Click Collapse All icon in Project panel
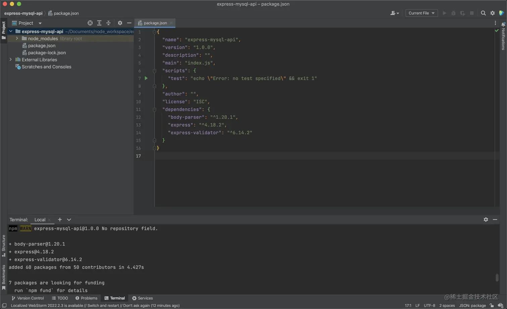The height and width of the screenshot is (309, 507). click(108, 23)
